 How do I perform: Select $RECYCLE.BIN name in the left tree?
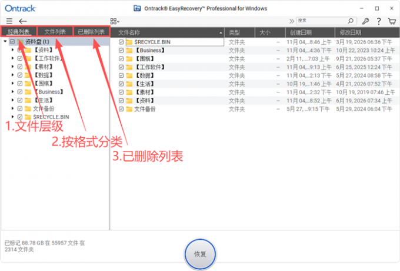51,117
